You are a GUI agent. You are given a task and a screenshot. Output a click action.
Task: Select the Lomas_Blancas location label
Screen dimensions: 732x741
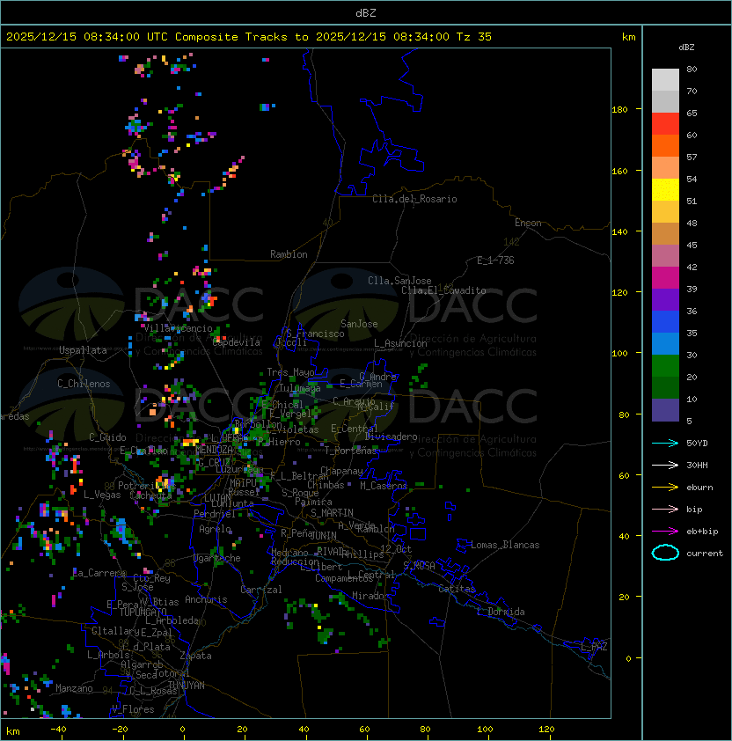click(505, 545)
